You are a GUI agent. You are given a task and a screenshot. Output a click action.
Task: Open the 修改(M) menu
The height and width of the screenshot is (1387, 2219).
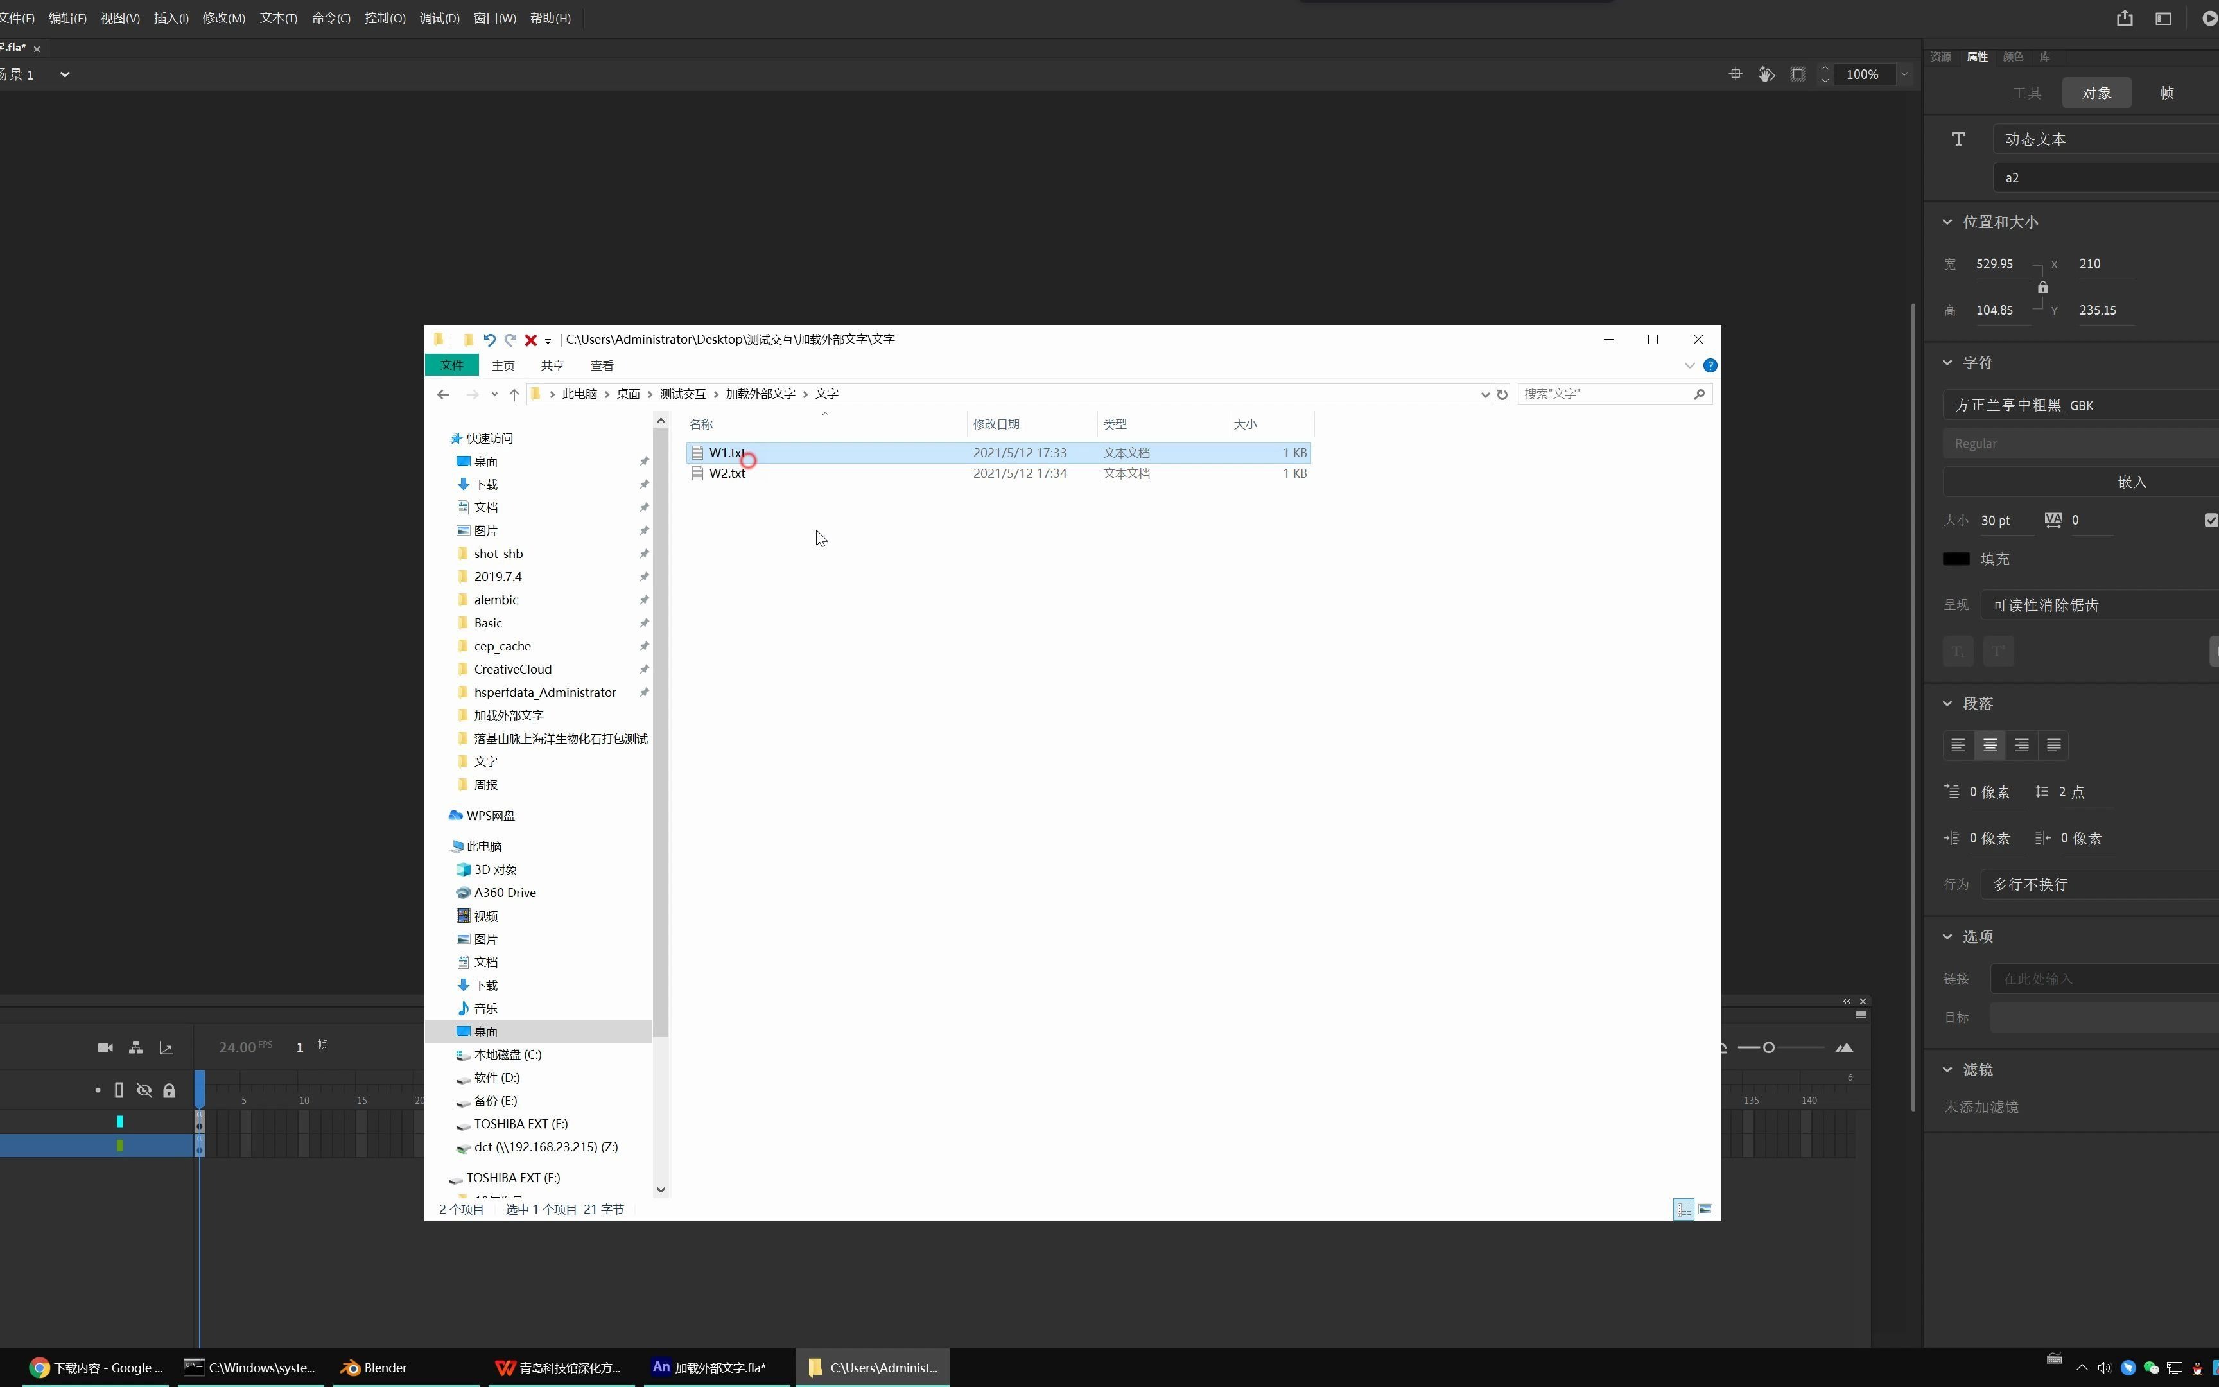223,19
